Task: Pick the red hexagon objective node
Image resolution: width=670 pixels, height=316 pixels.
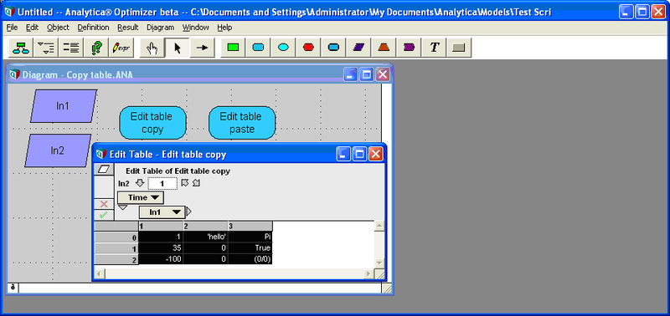Action: pyautogui.click(x=308, y=48)
